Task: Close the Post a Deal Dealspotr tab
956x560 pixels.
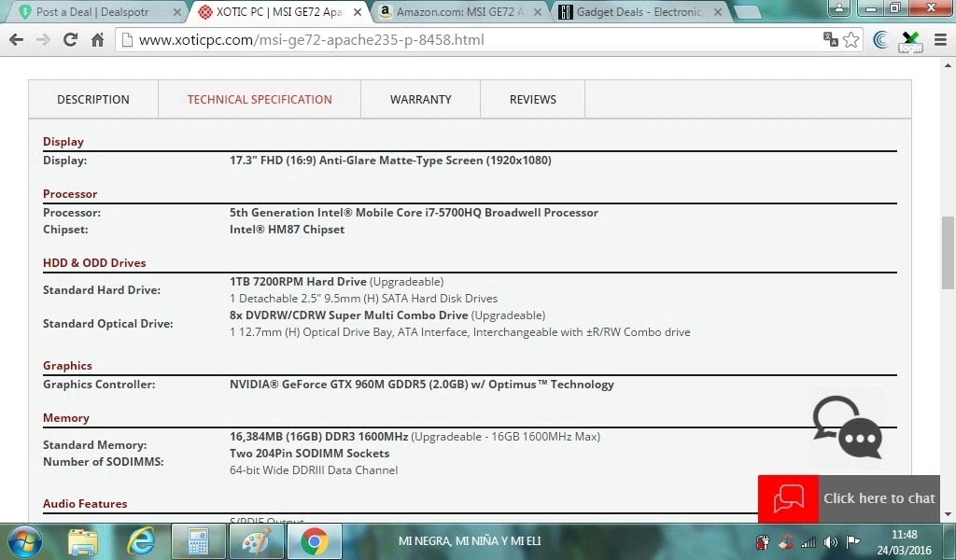Action: [176, 12]
